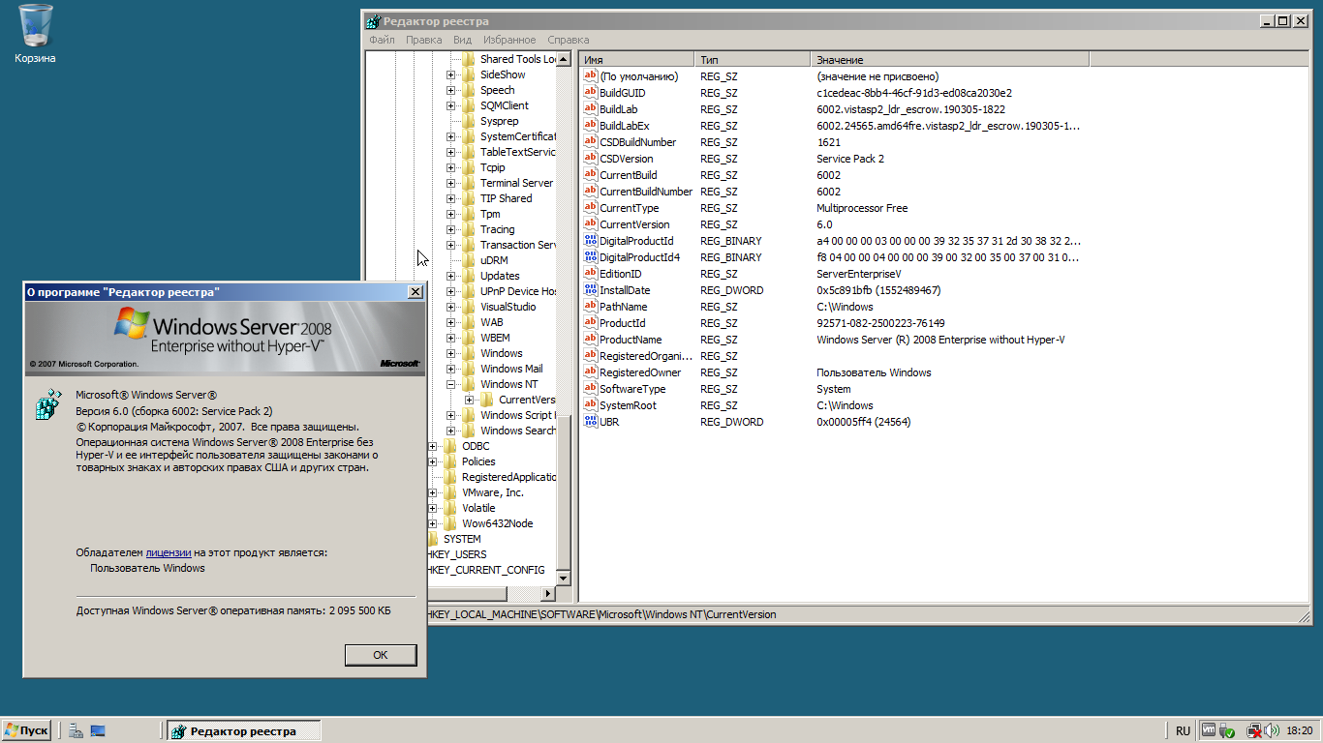The image size is (1323, 743).
Task: Select the uDRM key in tree
Action: [x=494, y=260]
